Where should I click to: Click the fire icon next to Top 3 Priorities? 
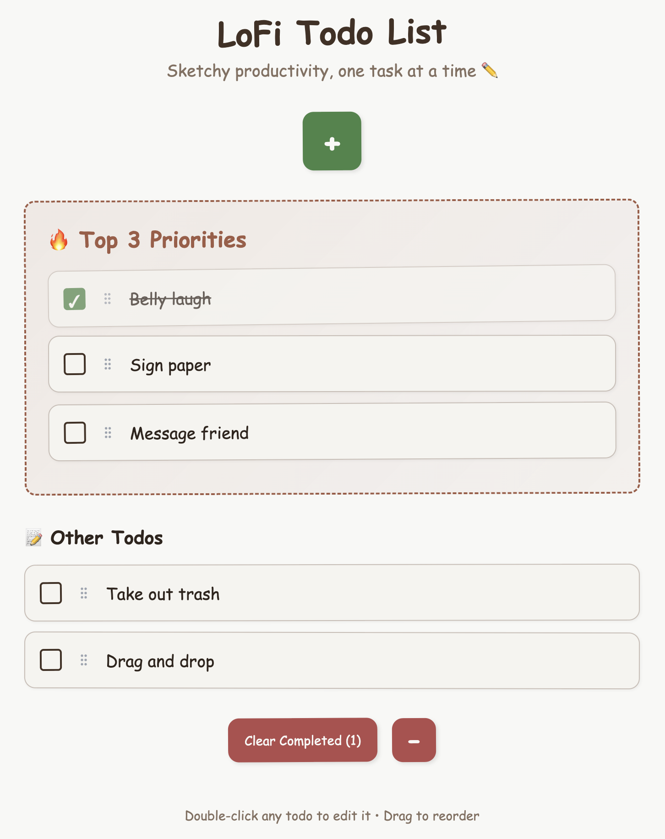coord(59,240)
